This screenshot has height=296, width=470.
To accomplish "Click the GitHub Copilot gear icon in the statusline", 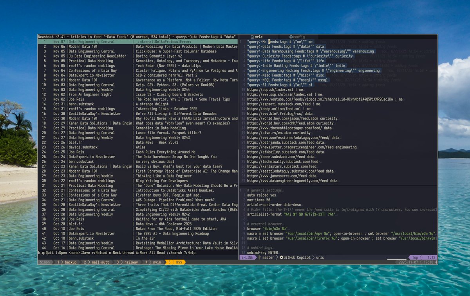I will 281,258.
